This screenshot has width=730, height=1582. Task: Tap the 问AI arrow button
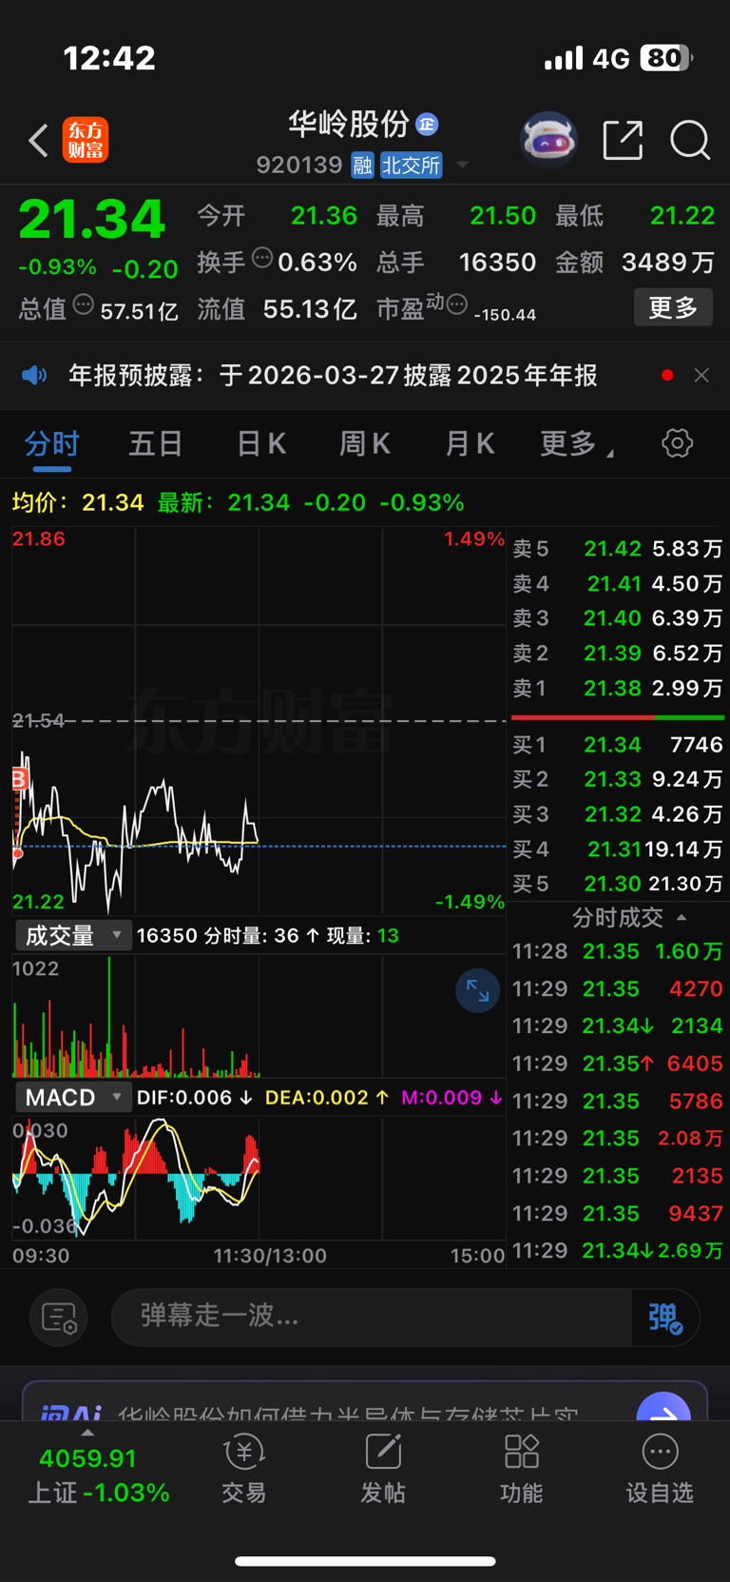(x=663, y=1407)
